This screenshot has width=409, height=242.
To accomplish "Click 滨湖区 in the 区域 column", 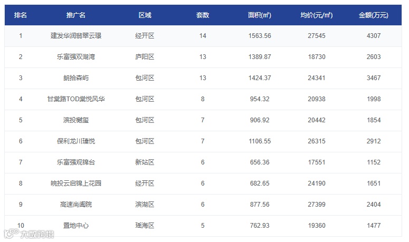I will tap(145, 205).
